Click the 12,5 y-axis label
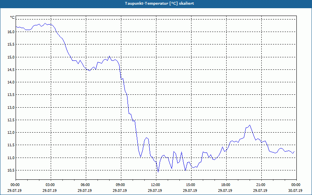312x195 pixels. click(x=11, y=120)
